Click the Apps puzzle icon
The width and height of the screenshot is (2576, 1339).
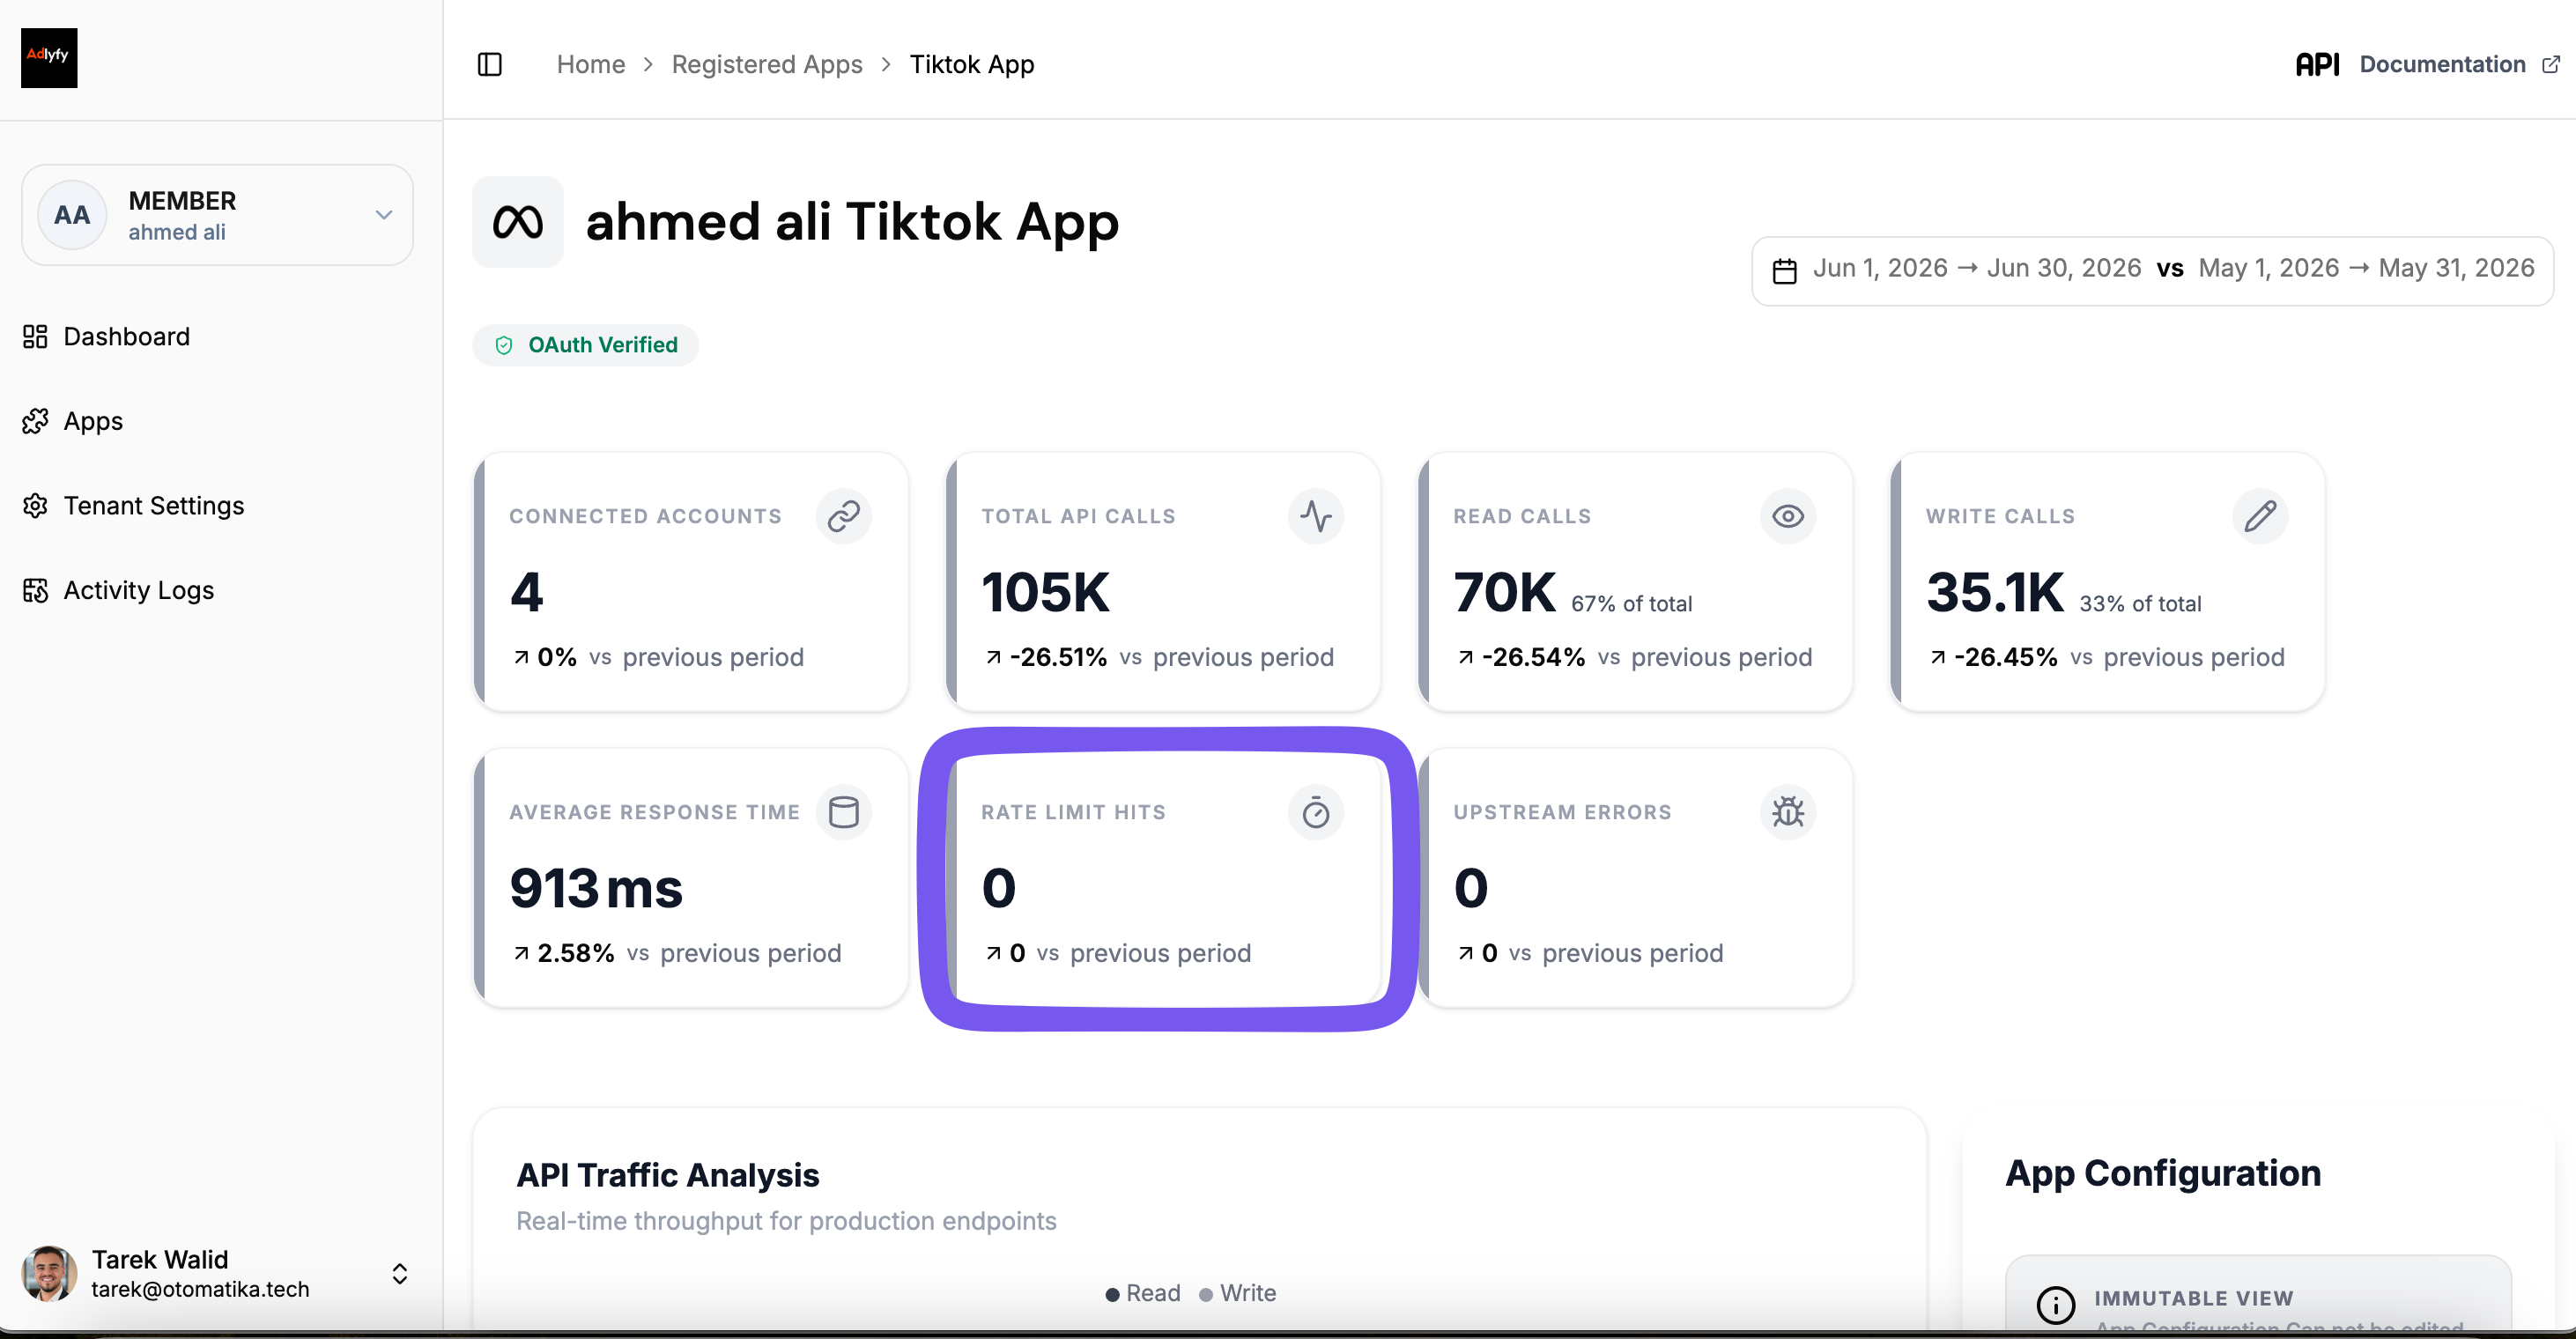35,421
